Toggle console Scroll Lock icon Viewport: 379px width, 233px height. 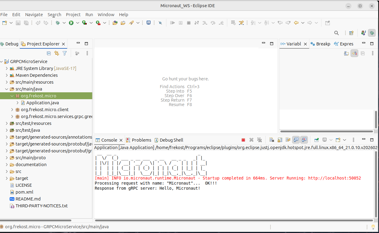pyautogui.click(x=280, y=140)
